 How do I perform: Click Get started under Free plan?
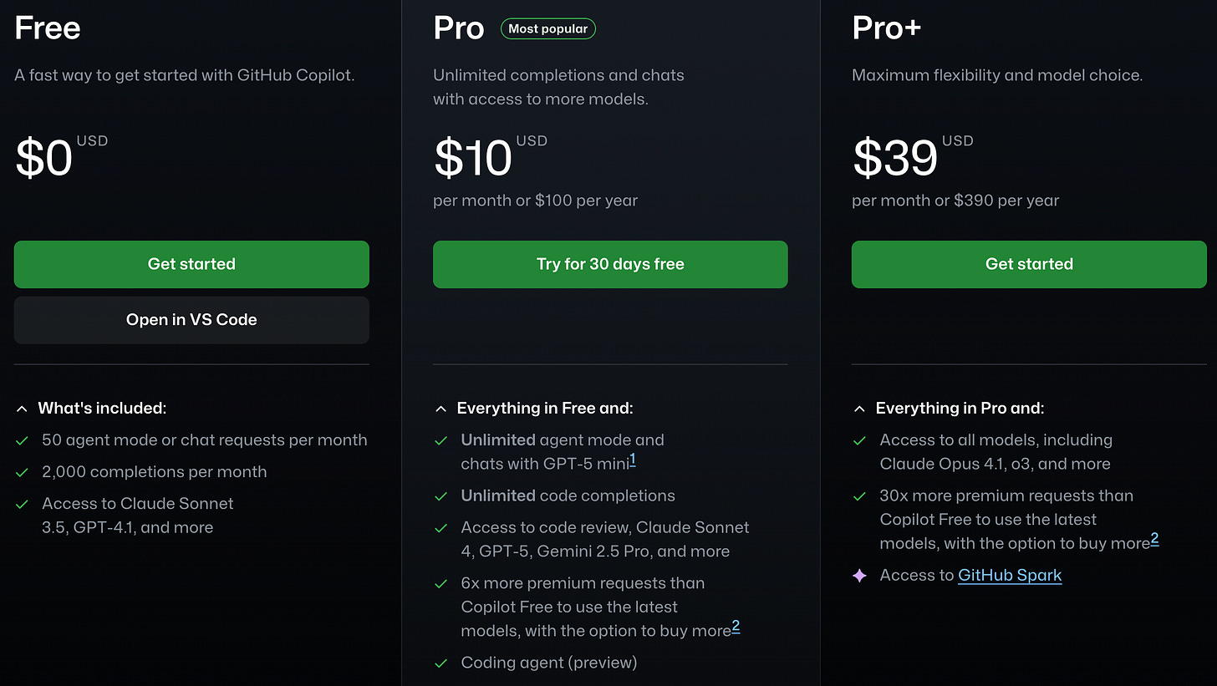coord(191,264)
